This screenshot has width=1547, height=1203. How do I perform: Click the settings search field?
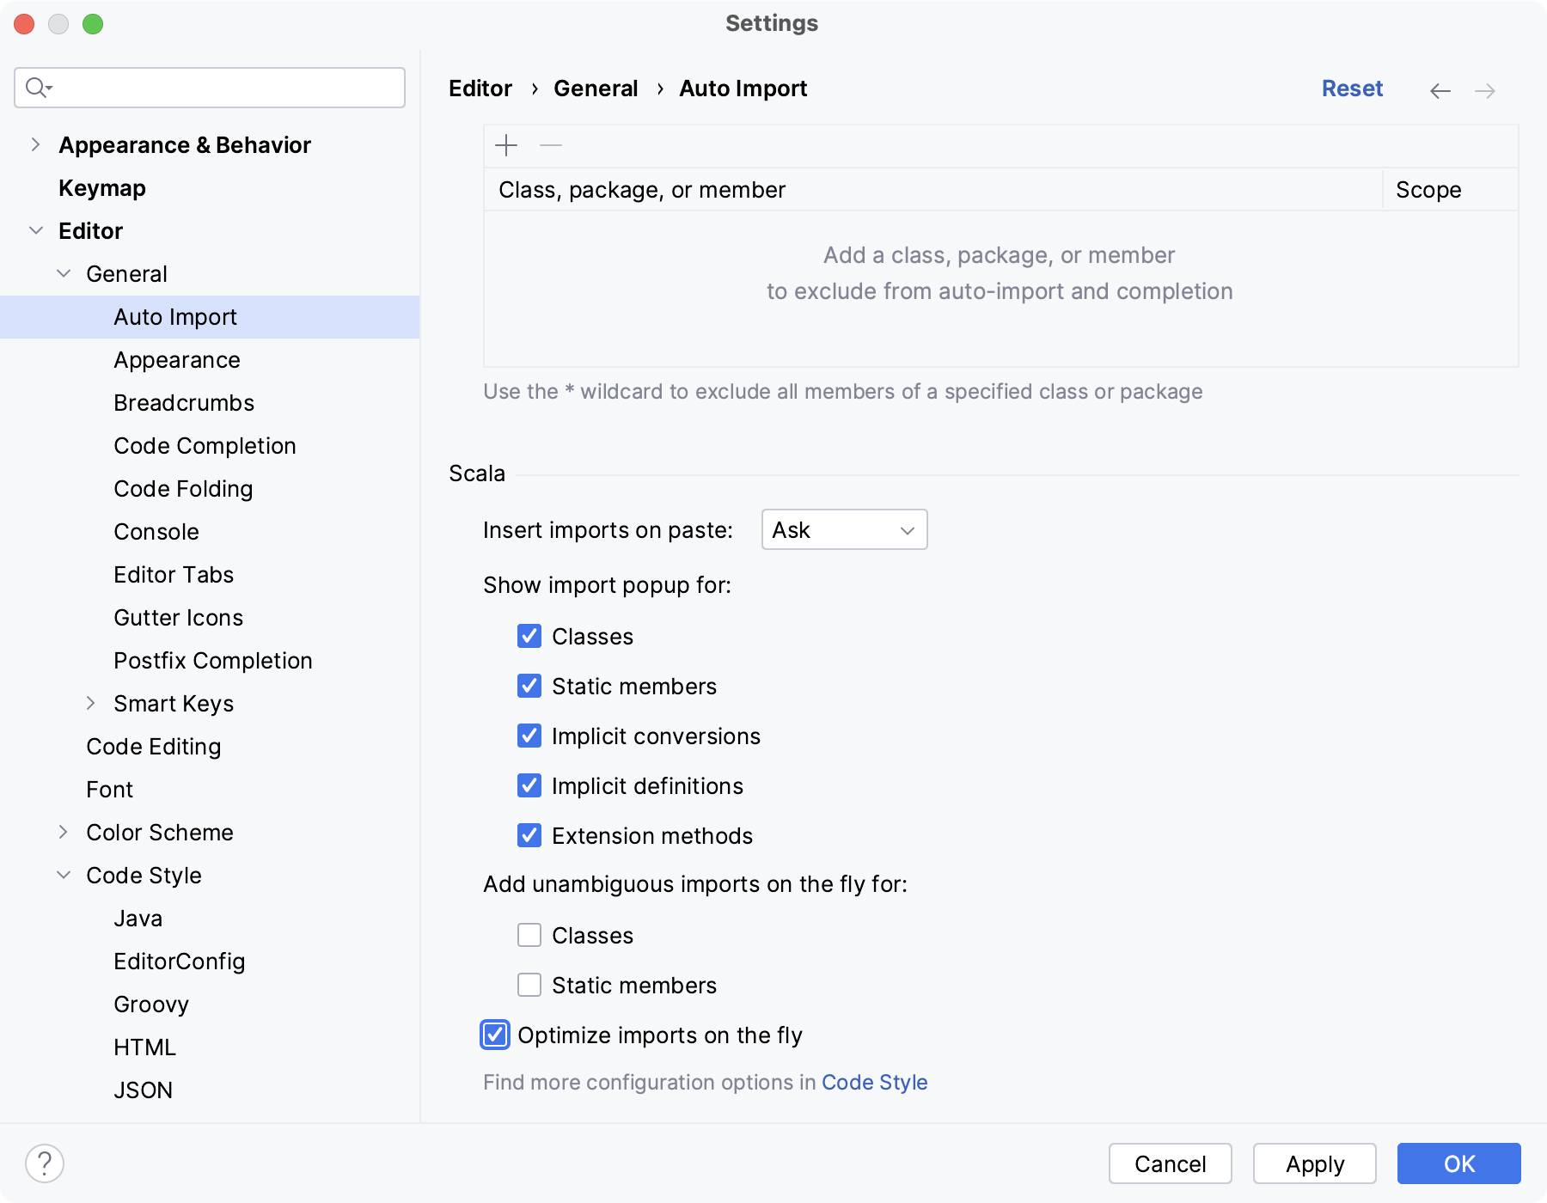coord(223,88)
